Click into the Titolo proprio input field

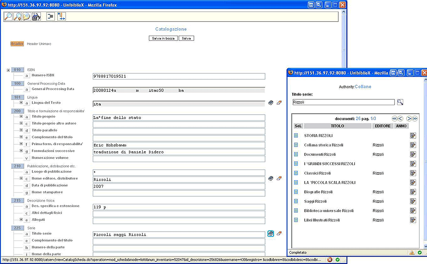click(179, 117)
